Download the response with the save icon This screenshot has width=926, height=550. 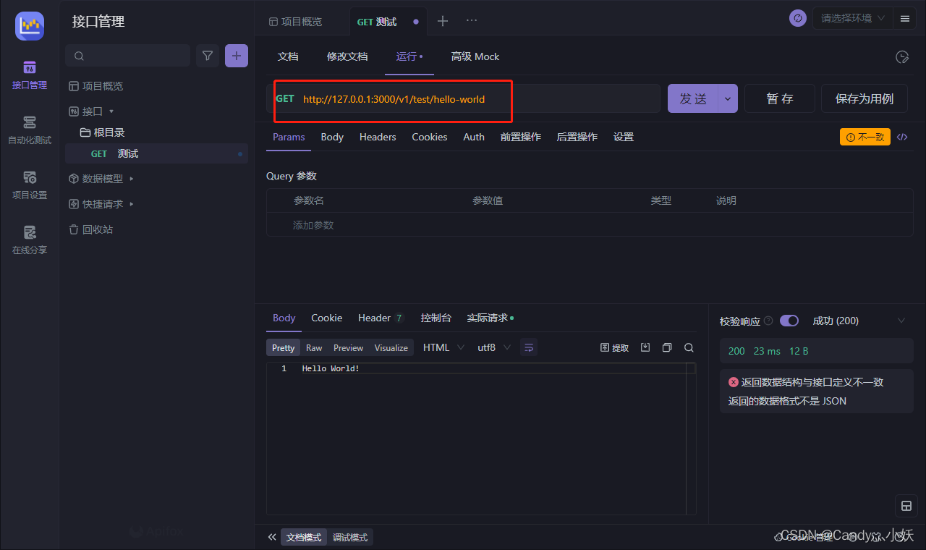click(645, 347)
